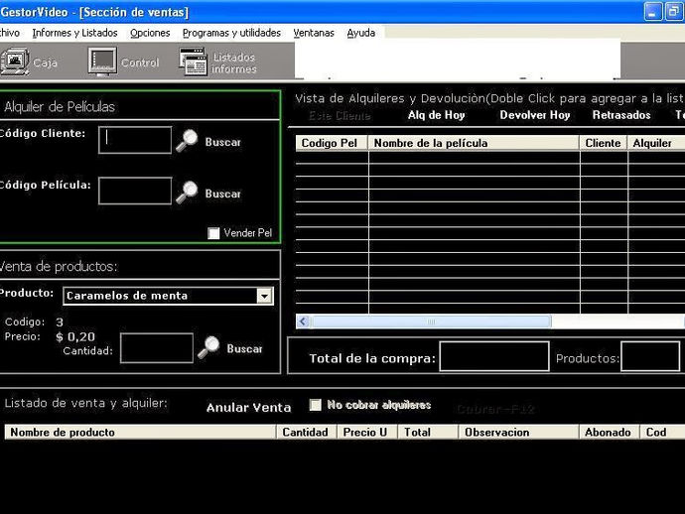685x514 pixels.
Task: Click the $ 0,20 price value
Action: pyautogui.click(x=75, y=337)
